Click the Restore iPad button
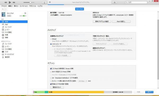Screen dimensions: 159x96 pos(121,21)
